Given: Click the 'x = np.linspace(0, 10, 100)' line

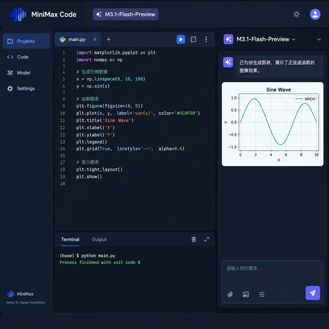Looking at the screenshot, I should pos(111,79).
